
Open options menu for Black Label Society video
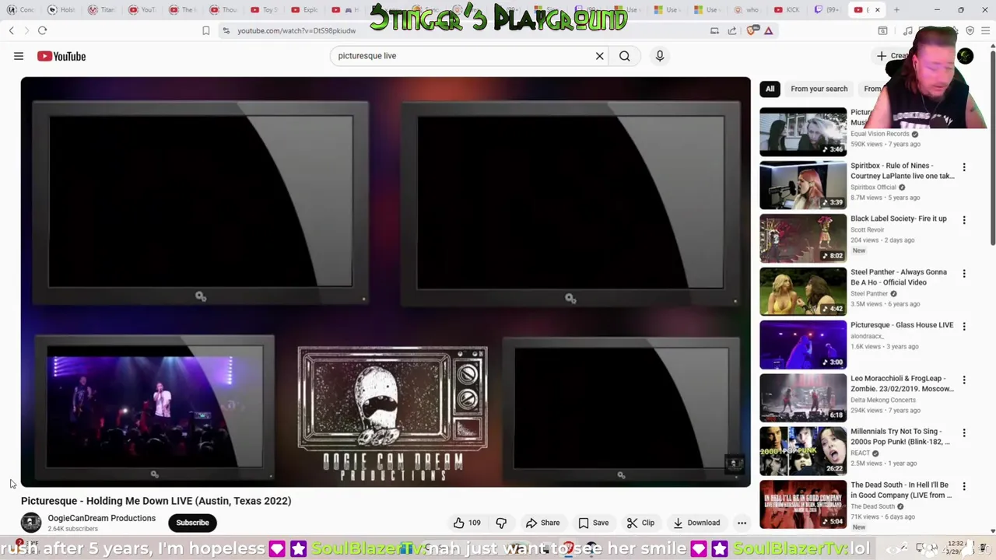964,220
